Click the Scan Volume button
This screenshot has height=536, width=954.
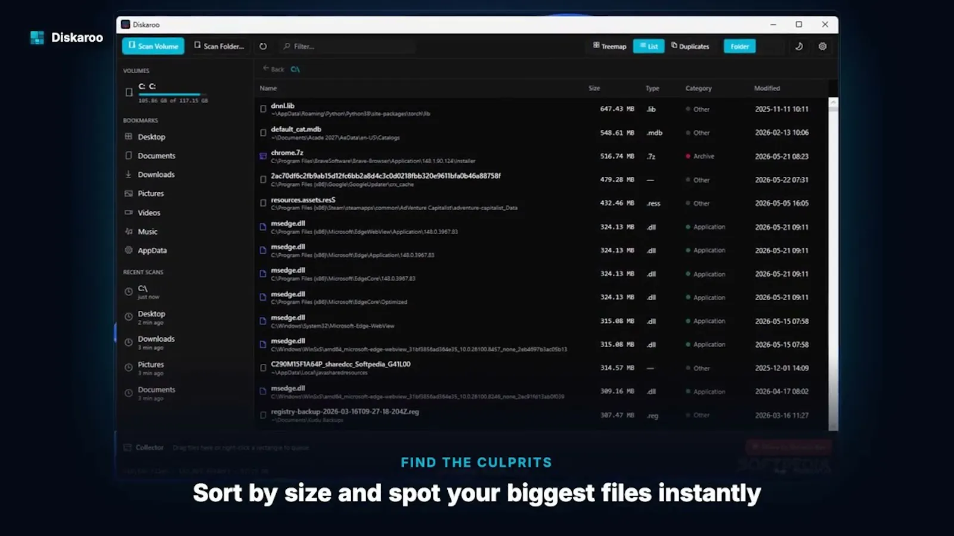coord(153,46)
